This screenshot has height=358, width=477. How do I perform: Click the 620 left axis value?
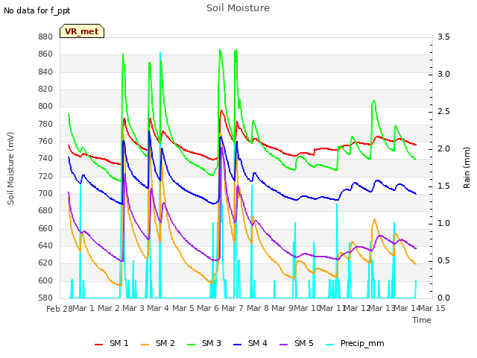coord(45,263)
